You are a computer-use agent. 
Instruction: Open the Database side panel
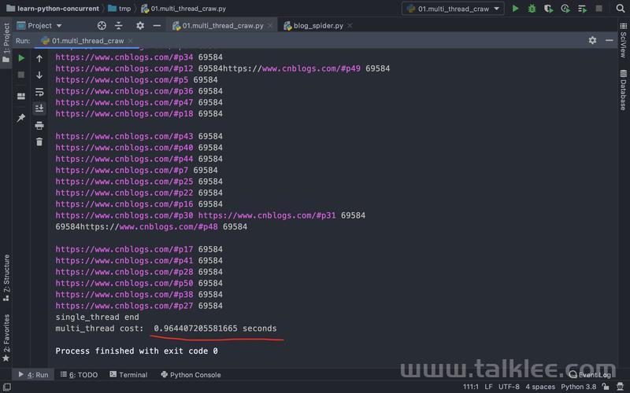click(x=623, y=90)
